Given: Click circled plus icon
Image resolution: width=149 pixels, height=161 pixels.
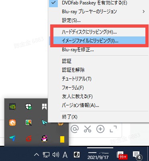Looking at the screenshot, I should [100, 129].
